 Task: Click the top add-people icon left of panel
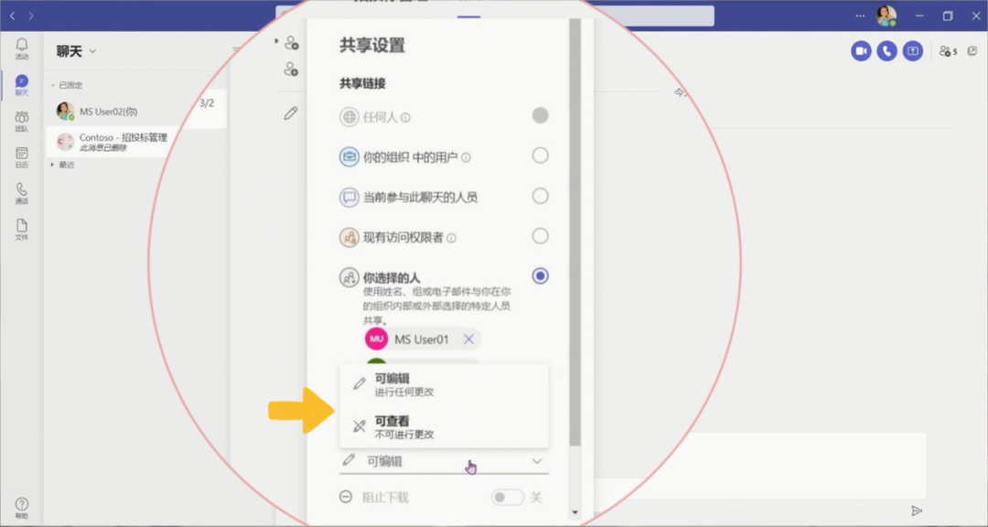tap(291, 43)
